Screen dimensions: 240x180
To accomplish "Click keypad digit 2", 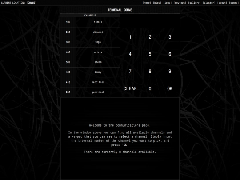I will tap(150, 37).
